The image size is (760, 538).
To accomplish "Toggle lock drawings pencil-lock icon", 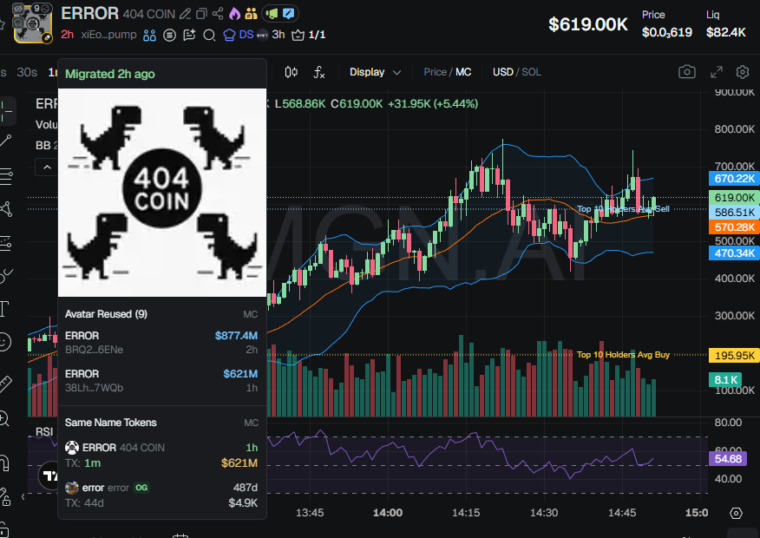I will [4, 495].
